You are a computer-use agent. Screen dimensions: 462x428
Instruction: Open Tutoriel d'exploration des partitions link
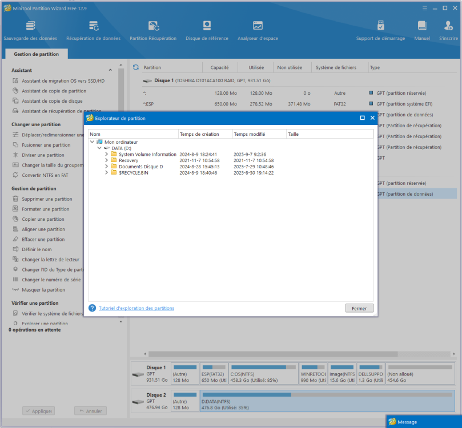pyautogui.click(x=136, y=308)
